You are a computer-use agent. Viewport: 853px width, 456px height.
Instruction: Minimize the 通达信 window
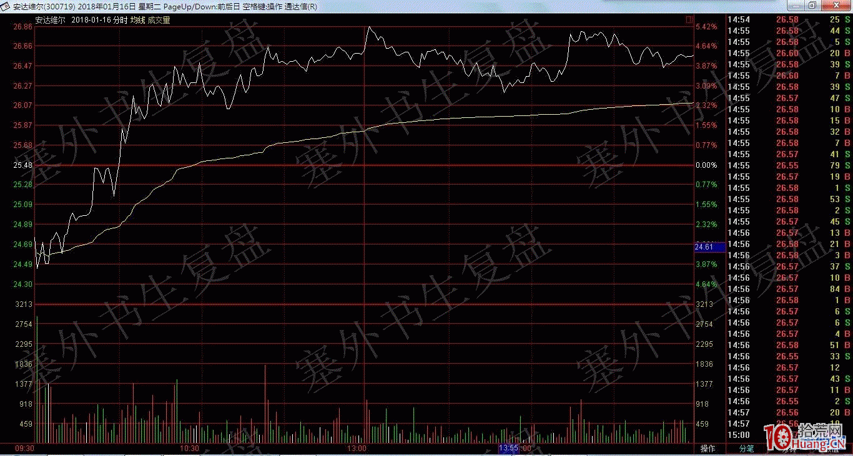point(797,6)
